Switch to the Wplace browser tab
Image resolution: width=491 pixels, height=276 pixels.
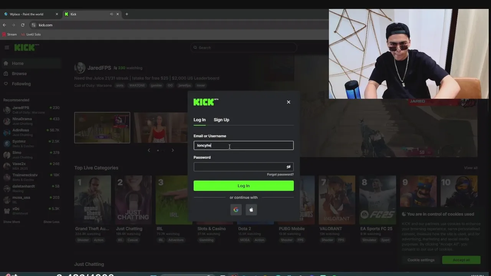click(x=26, y=14)
